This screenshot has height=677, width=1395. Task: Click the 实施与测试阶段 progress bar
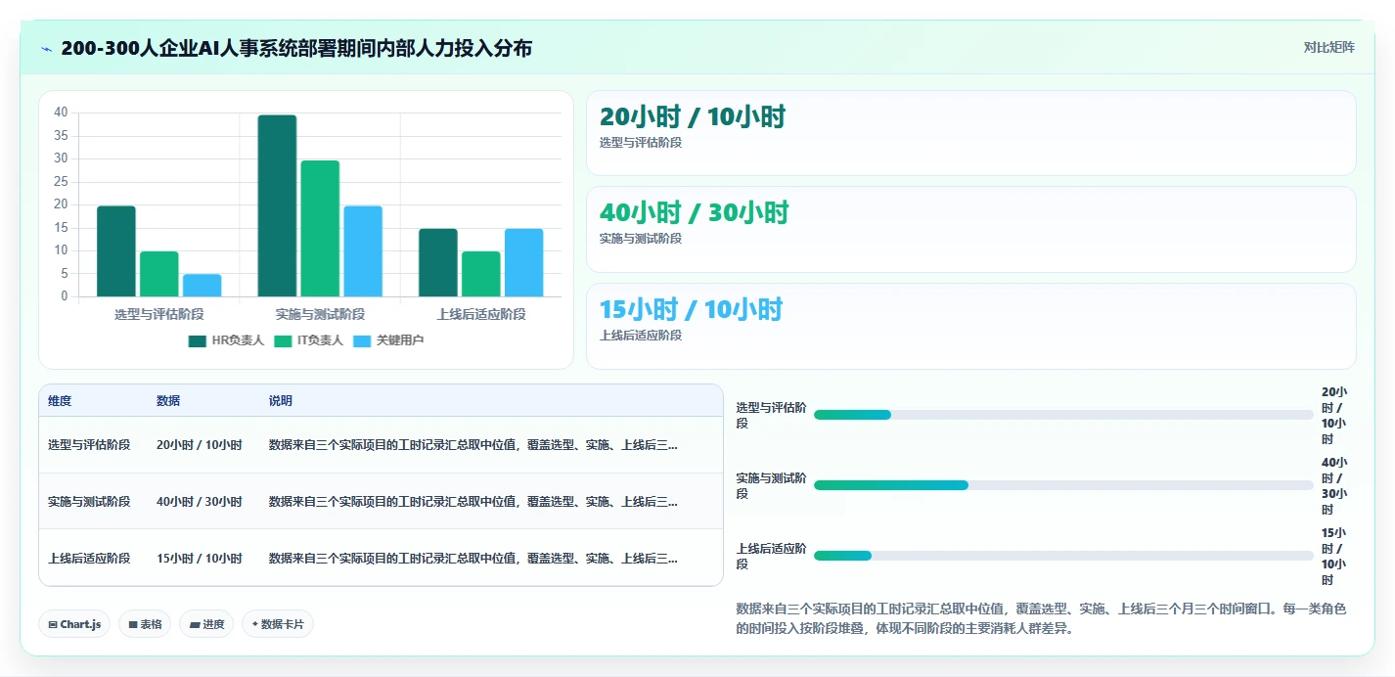pos(1063,485)
